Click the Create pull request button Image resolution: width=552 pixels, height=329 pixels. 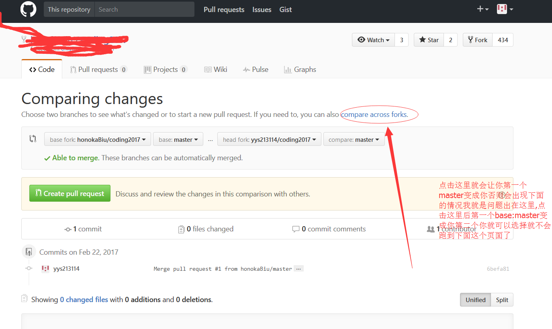pyautogui.click(x=70, y=193)
